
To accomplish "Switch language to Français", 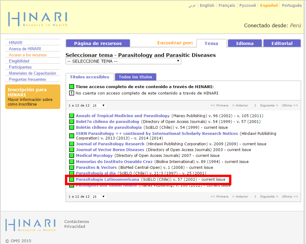I will coord(227,5).
